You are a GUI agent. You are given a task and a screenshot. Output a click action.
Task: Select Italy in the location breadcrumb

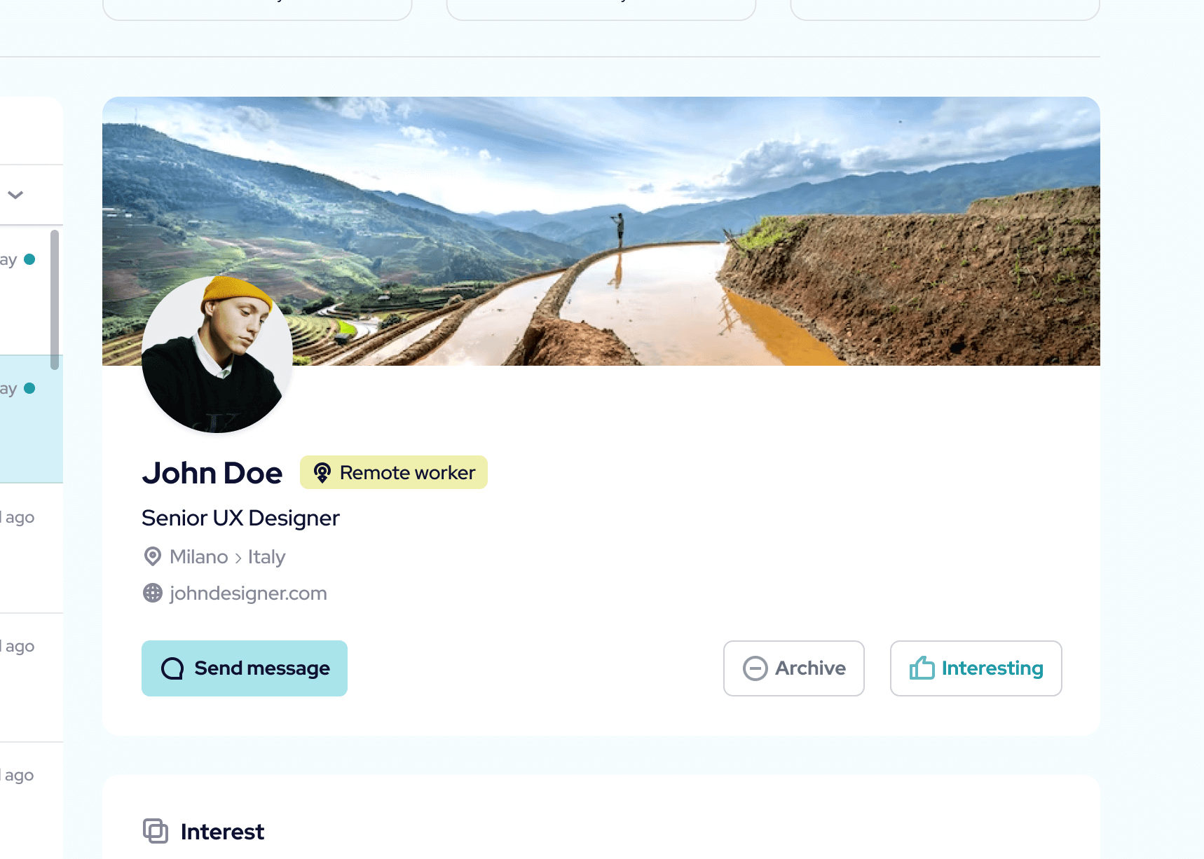click(266, 557)
